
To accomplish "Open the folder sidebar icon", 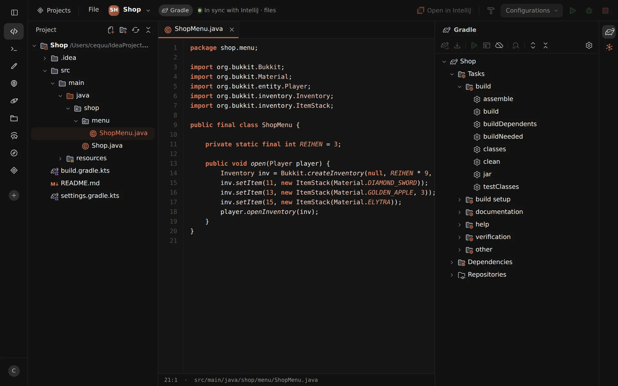I will pos(14,118).
